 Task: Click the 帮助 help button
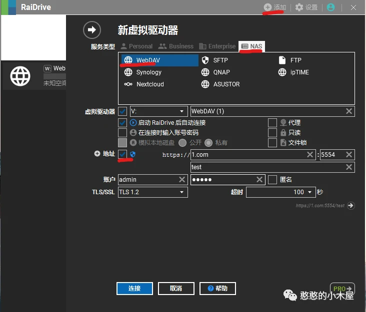(217, 289)
